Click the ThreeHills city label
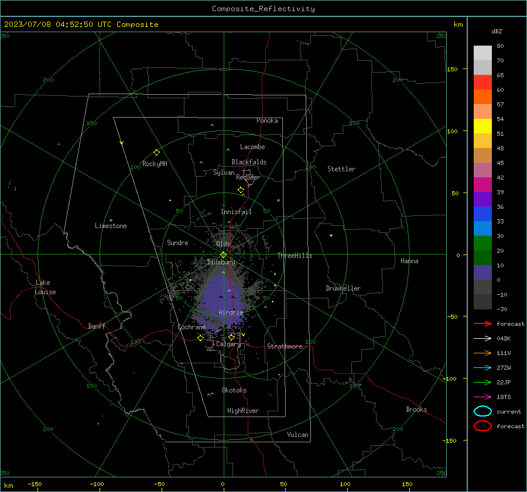This screenshot has width=527, height=492. [295, 256]
